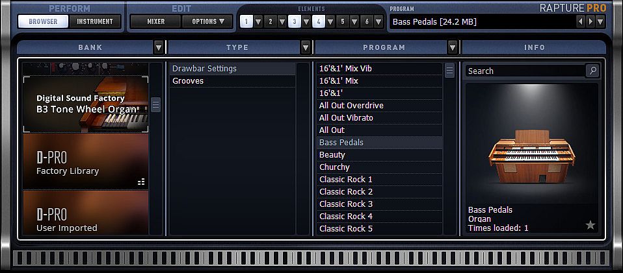Select Grooves type

pos(232,81)
